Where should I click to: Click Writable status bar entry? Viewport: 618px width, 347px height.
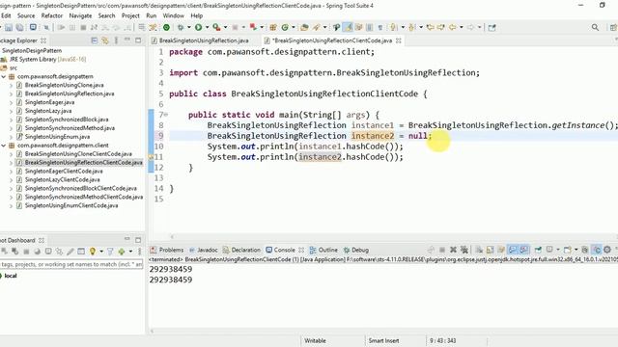[x=315, y=340]
